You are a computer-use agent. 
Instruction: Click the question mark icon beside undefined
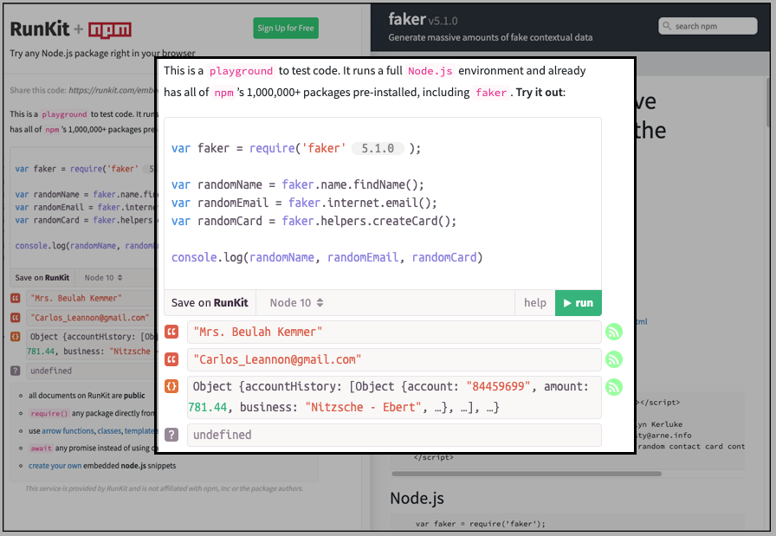(171, 435)
